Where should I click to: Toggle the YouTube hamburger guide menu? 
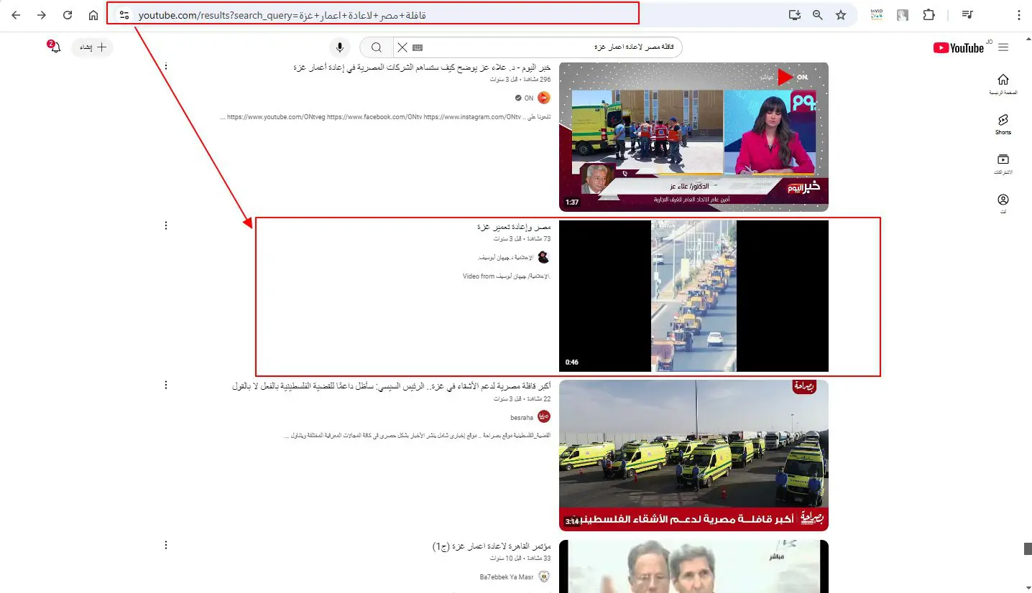[x=1003, y=47]
